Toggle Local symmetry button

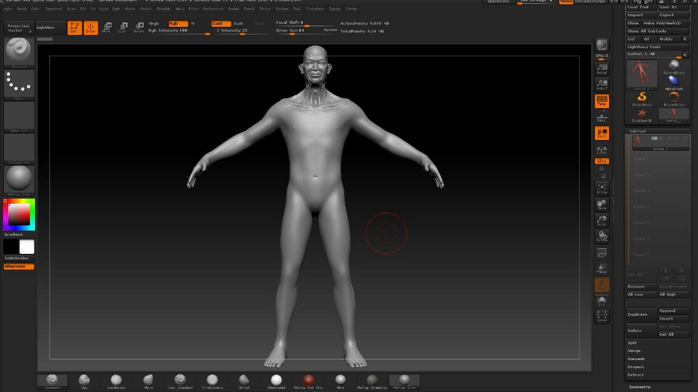point(602,133)
